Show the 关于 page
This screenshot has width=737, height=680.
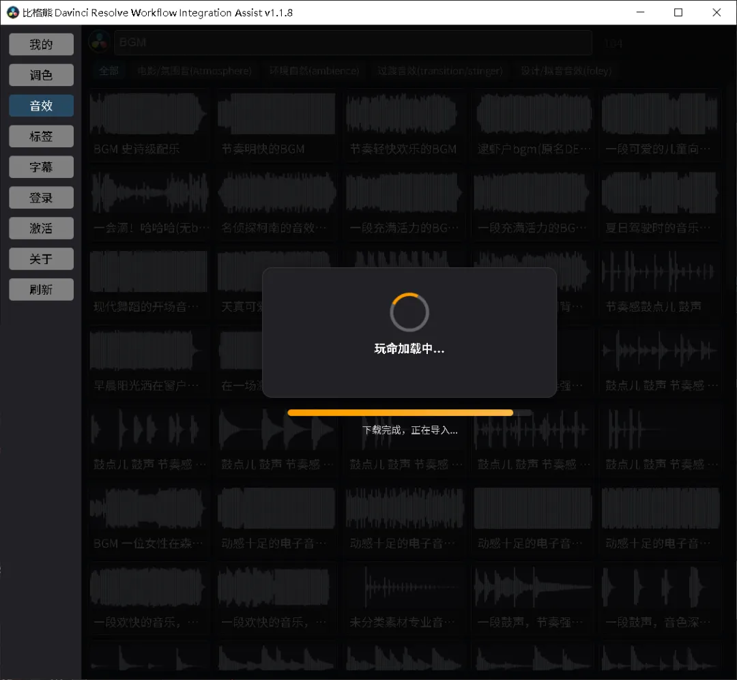(42, 258)
